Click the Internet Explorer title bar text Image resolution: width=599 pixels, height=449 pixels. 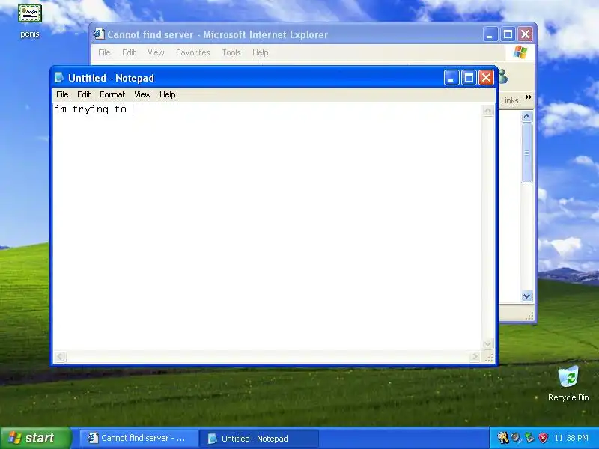(217, 34)
